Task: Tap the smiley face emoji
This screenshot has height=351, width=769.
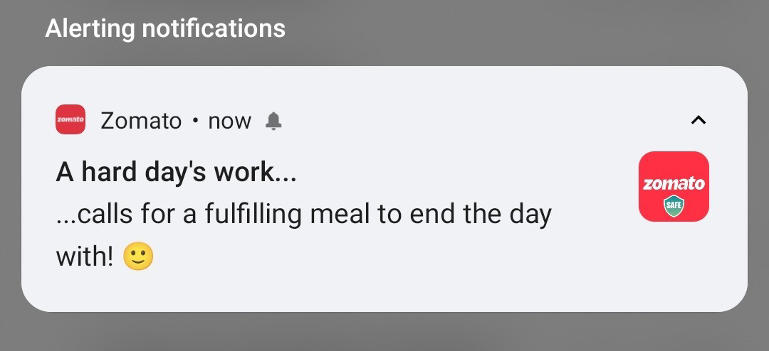Action: click(x=138, y=256)
